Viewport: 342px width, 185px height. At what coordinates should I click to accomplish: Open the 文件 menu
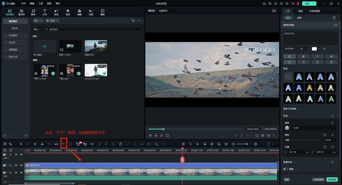tap(23, 4)
